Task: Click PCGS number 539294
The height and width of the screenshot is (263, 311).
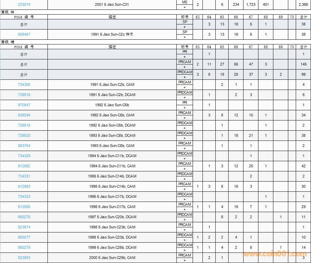Action: click(24, 115)
